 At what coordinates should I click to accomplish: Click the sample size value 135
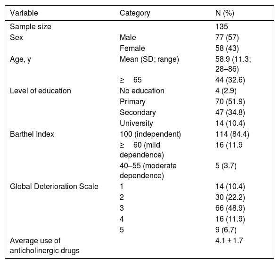tap(222, 27)
